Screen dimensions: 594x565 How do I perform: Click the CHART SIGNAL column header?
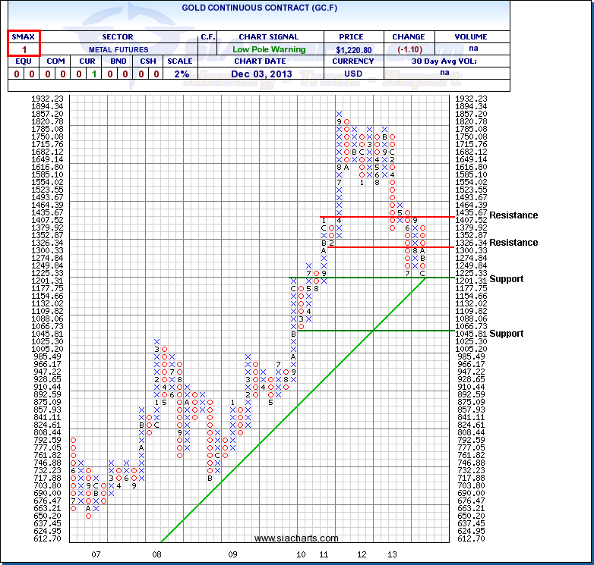pos(268,36)
